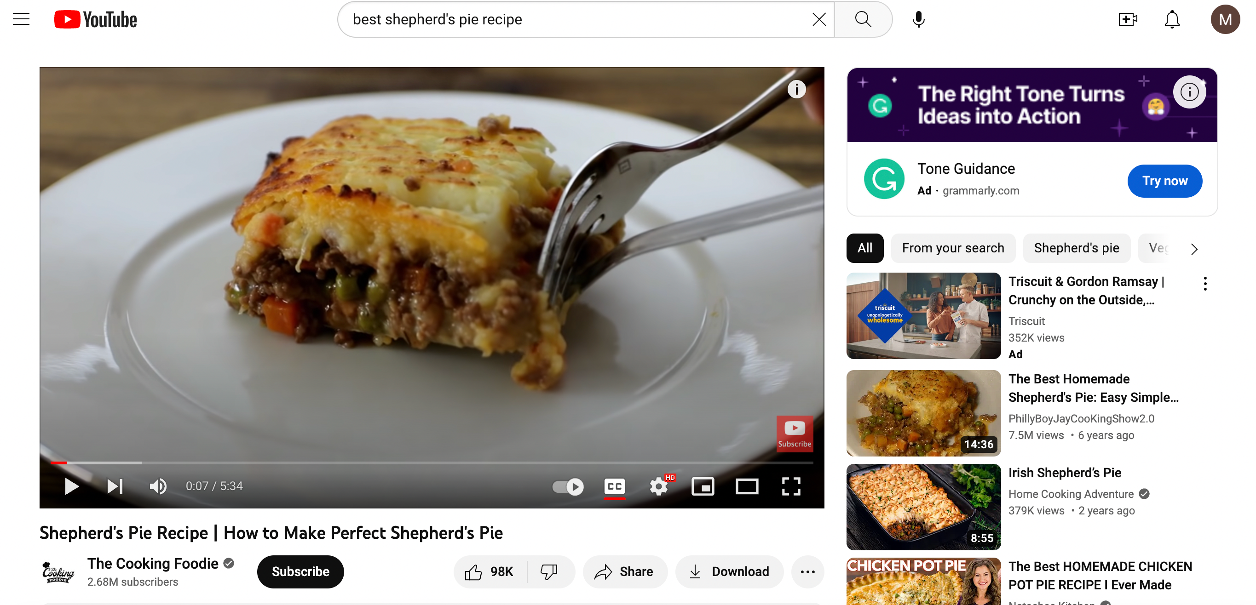This screenshot has height=605, width=1256.
Task: Toggle closed captions off
Action: (x=614, y=485)
